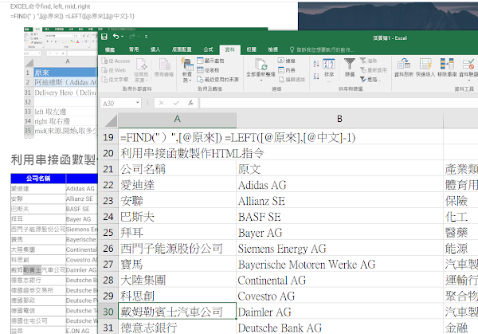Click the Tell Me lightbulb search box
The width and height of the screenshot is (478, 334).
click(x=322, y=49)
